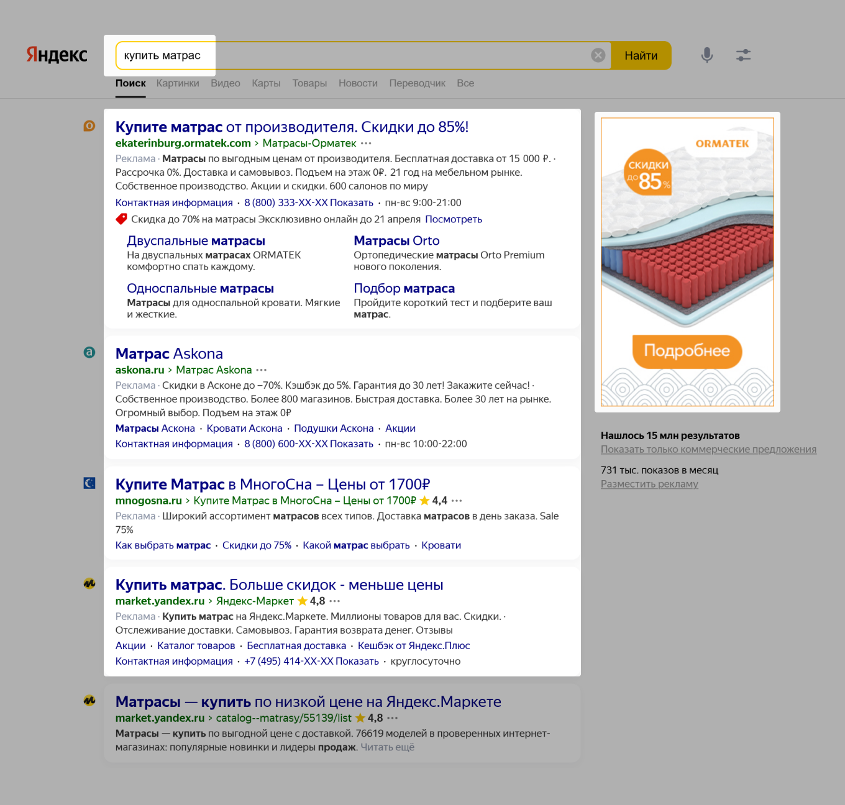Click the Ormatek favicon beside the first result
Viewport: 845px width, 805px height.
(x=89, y=126)
